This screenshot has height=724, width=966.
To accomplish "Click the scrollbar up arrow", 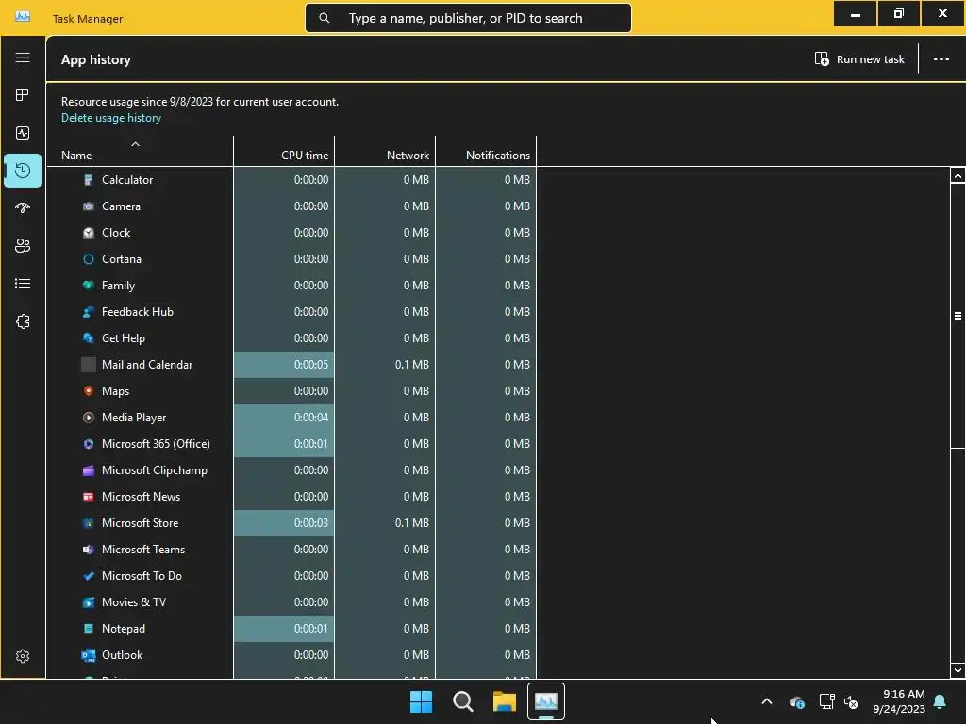I will pos(958,176).
